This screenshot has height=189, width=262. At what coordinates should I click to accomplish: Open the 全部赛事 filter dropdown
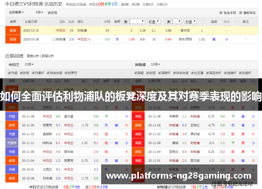click(16, 13)
